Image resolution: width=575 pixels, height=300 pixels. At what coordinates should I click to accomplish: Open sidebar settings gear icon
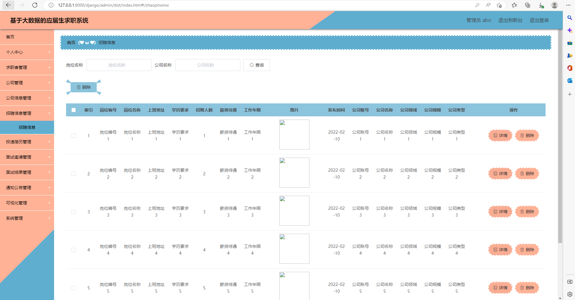[570, 294]
